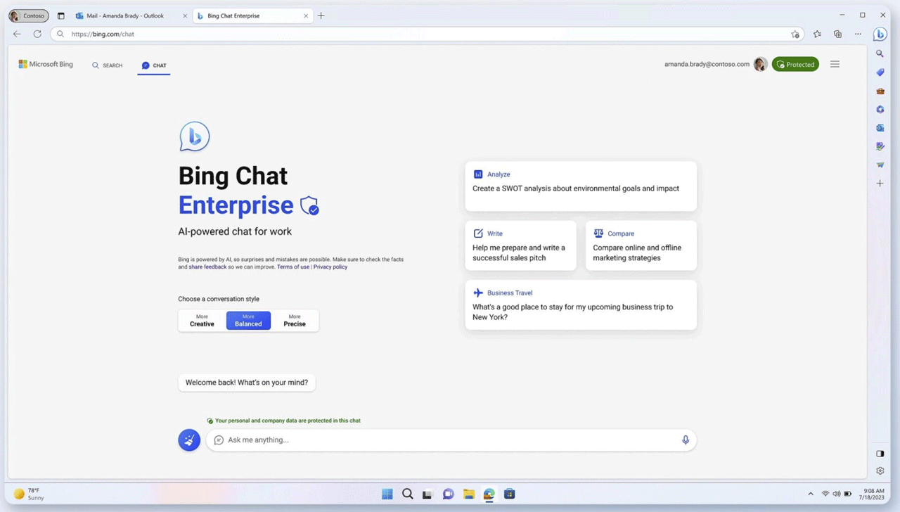Click the Ask me anything input field
900x512 pixels.
pyautogui.click(x=450, y=440)
